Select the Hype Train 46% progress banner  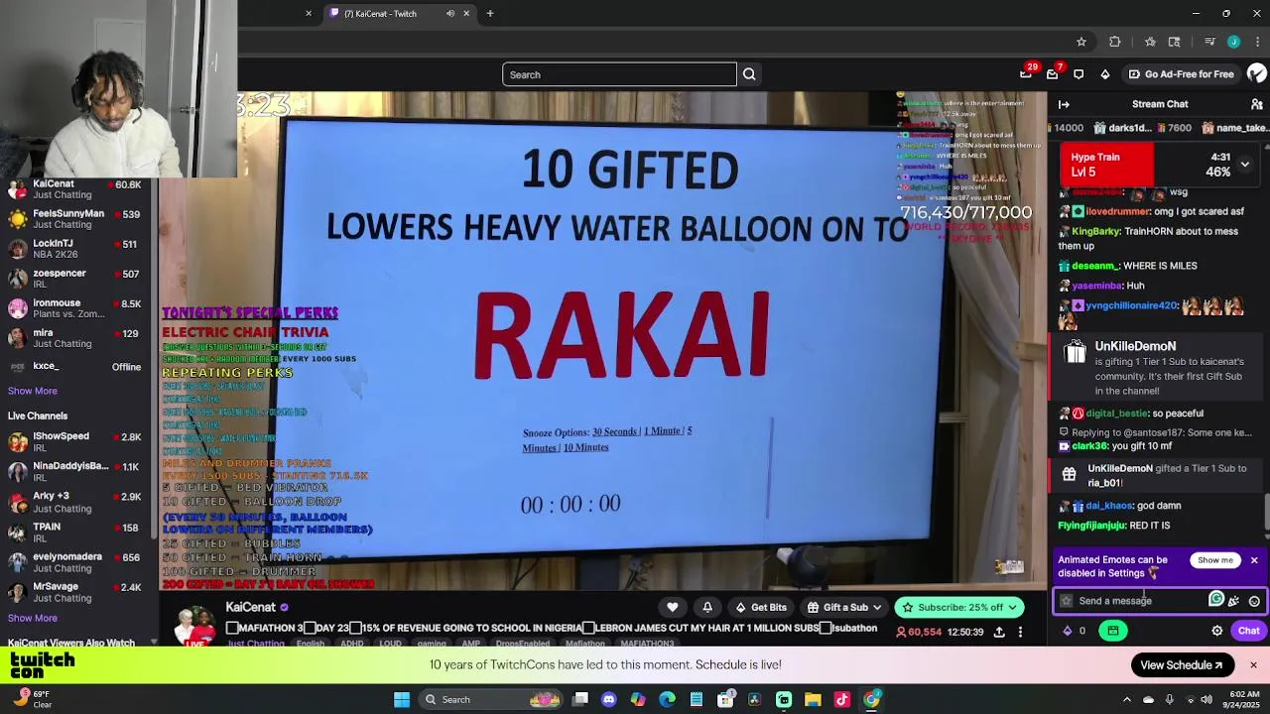(1159, 165)
